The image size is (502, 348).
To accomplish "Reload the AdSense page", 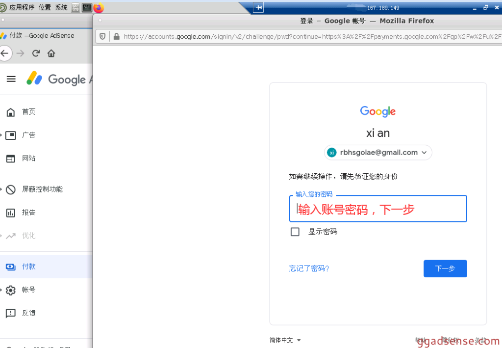I will (x=36, y=53).
